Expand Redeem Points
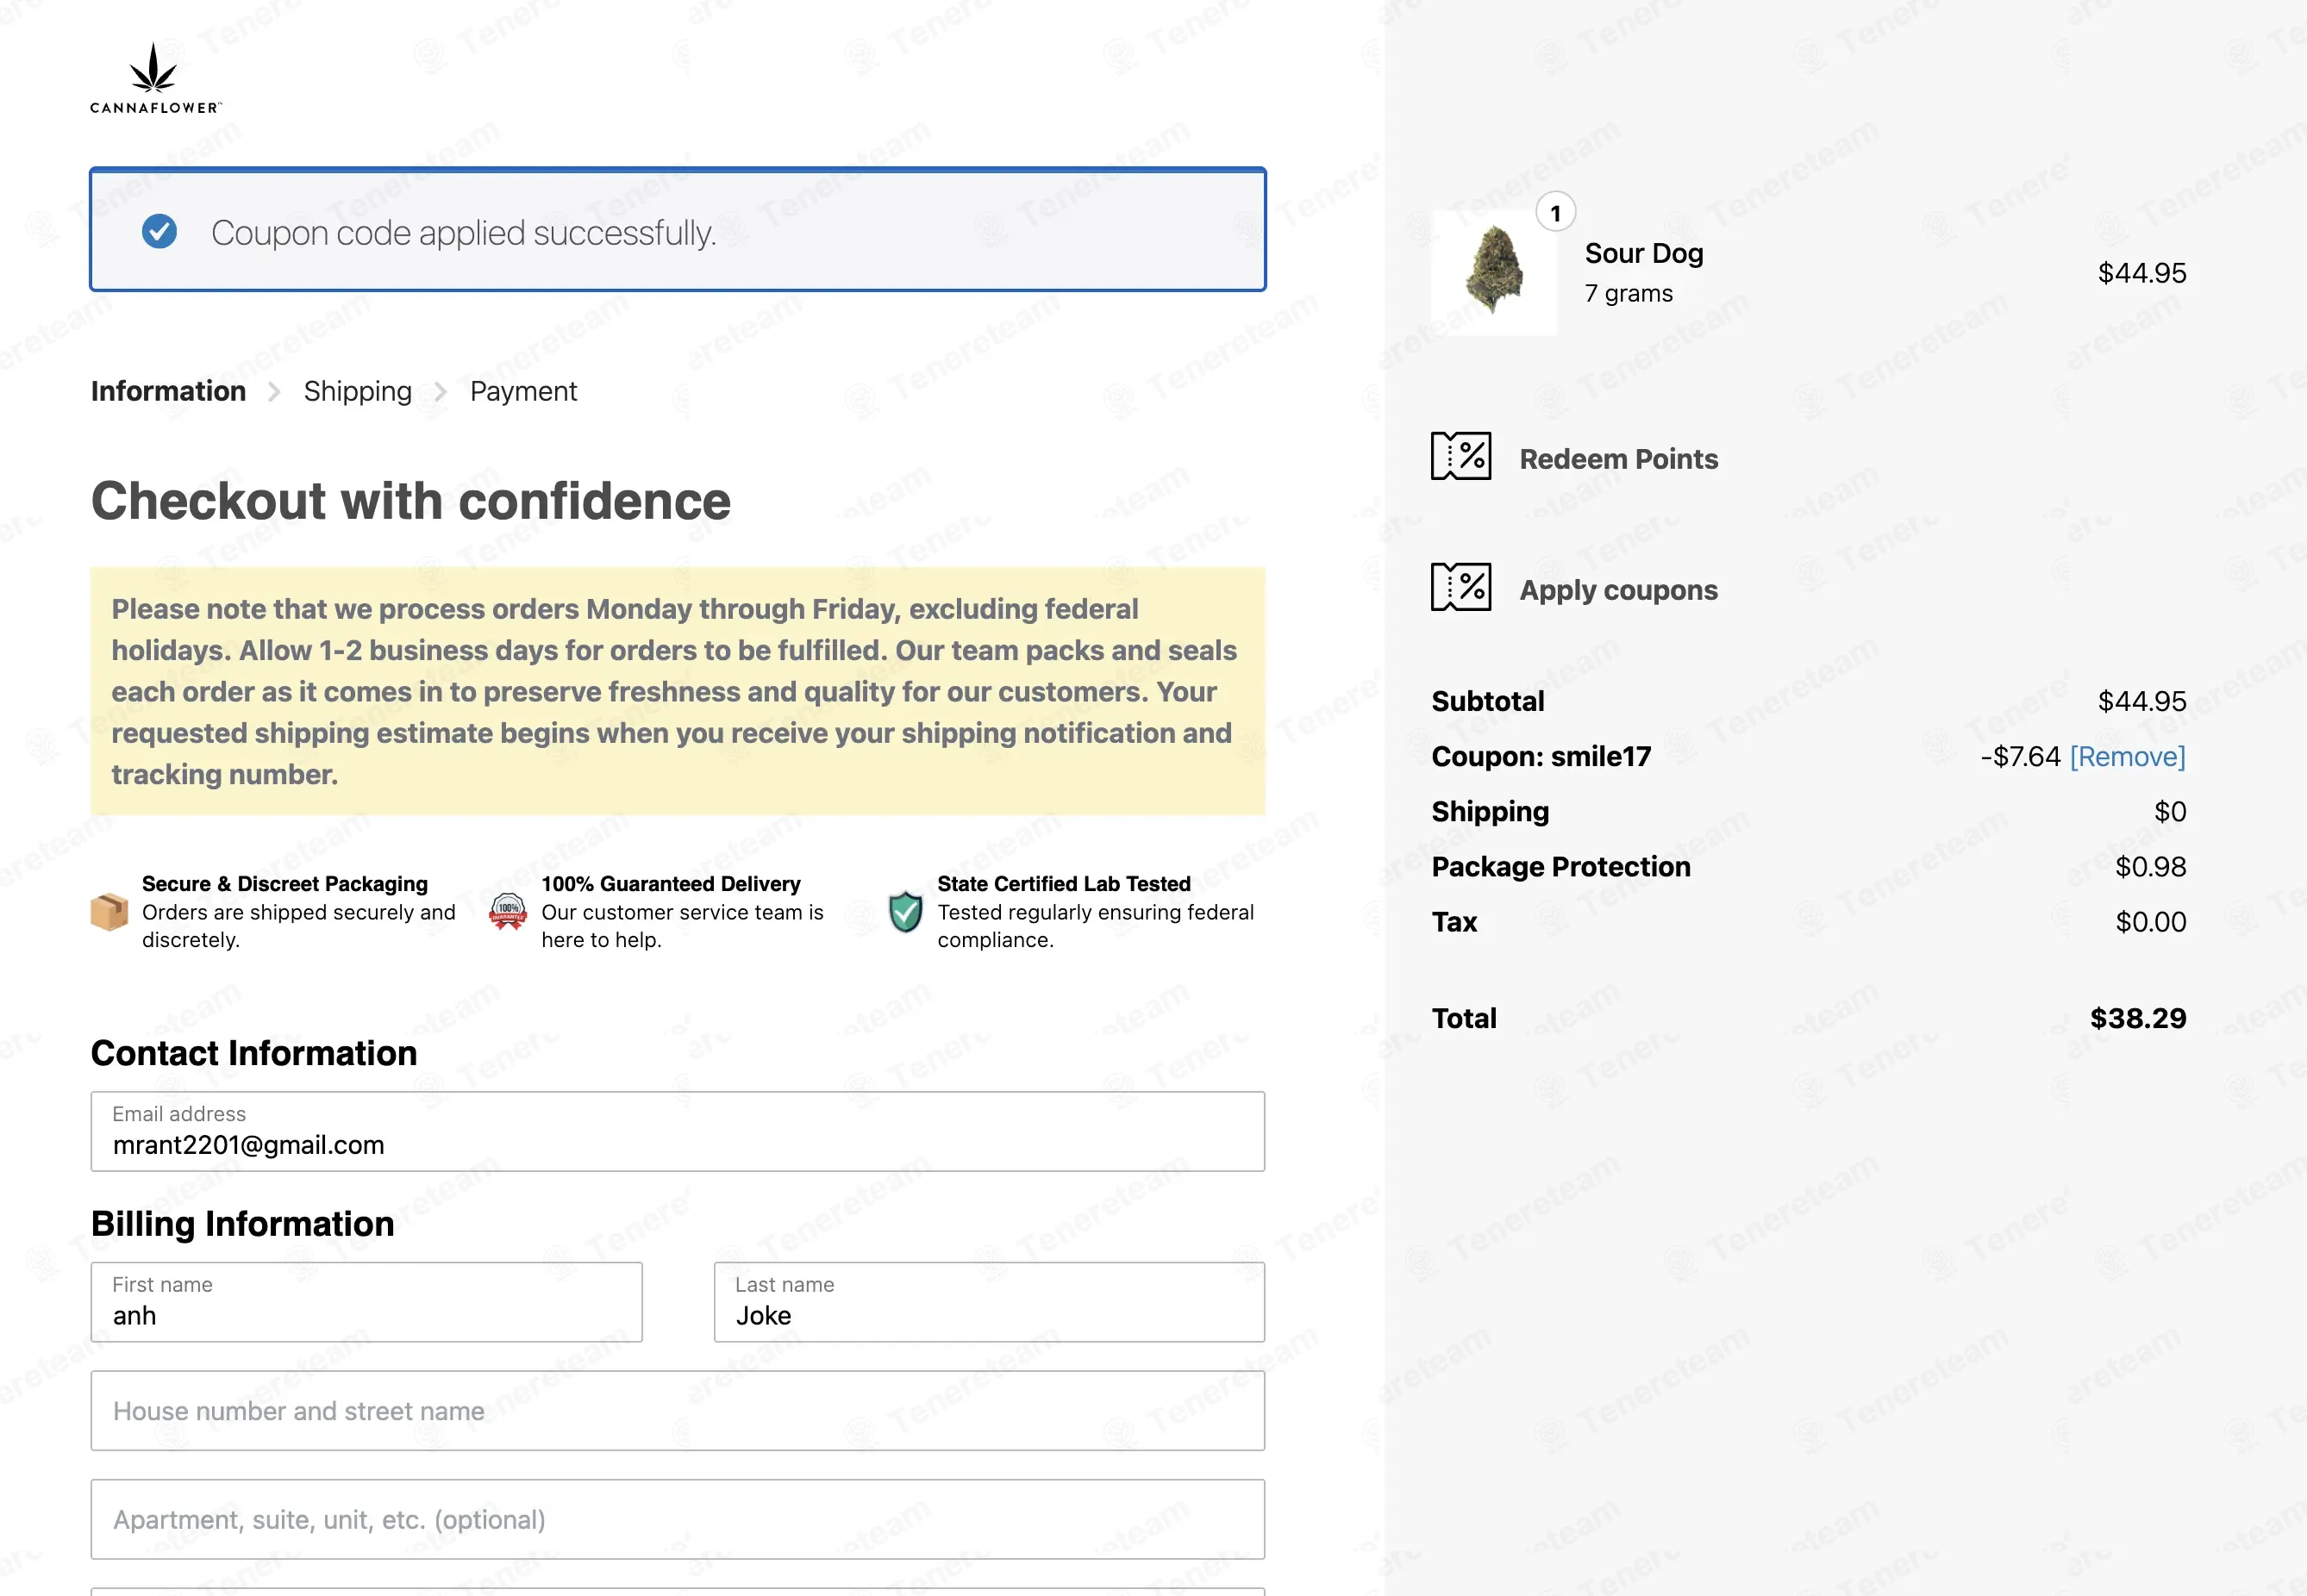2307x1596 pixels. point(1617,459)
